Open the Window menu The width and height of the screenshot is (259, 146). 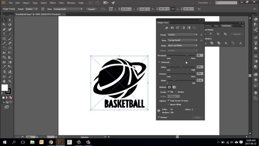point(71,3)
